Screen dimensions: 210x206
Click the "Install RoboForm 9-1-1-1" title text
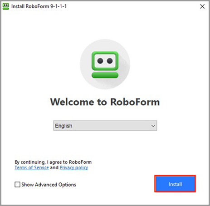[39, 6]
